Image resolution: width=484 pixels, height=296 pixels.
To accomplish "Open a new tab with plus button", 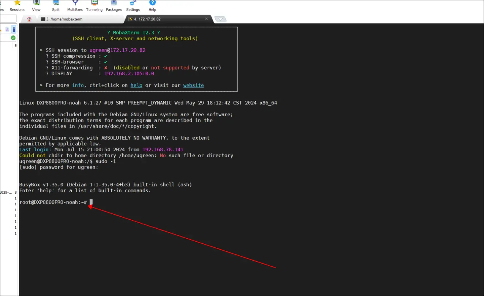I will coord(220,19).
